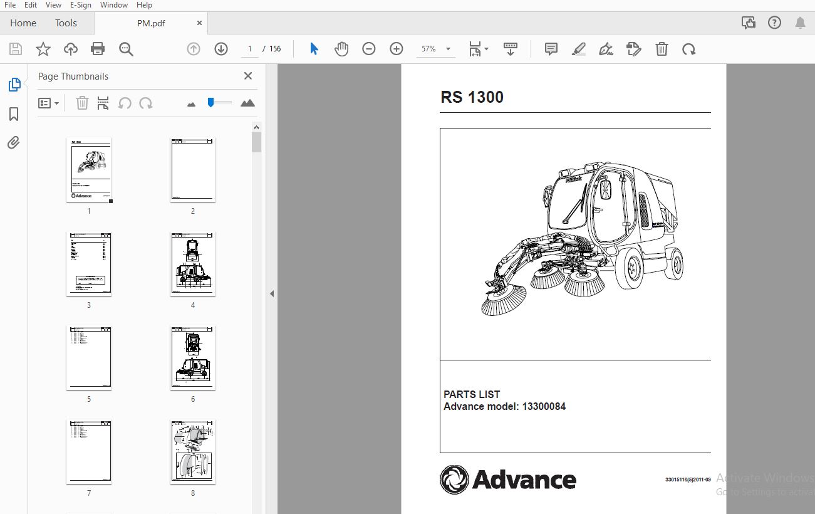
Task: Select page 2 thumbnail
Action: point(193,170)
